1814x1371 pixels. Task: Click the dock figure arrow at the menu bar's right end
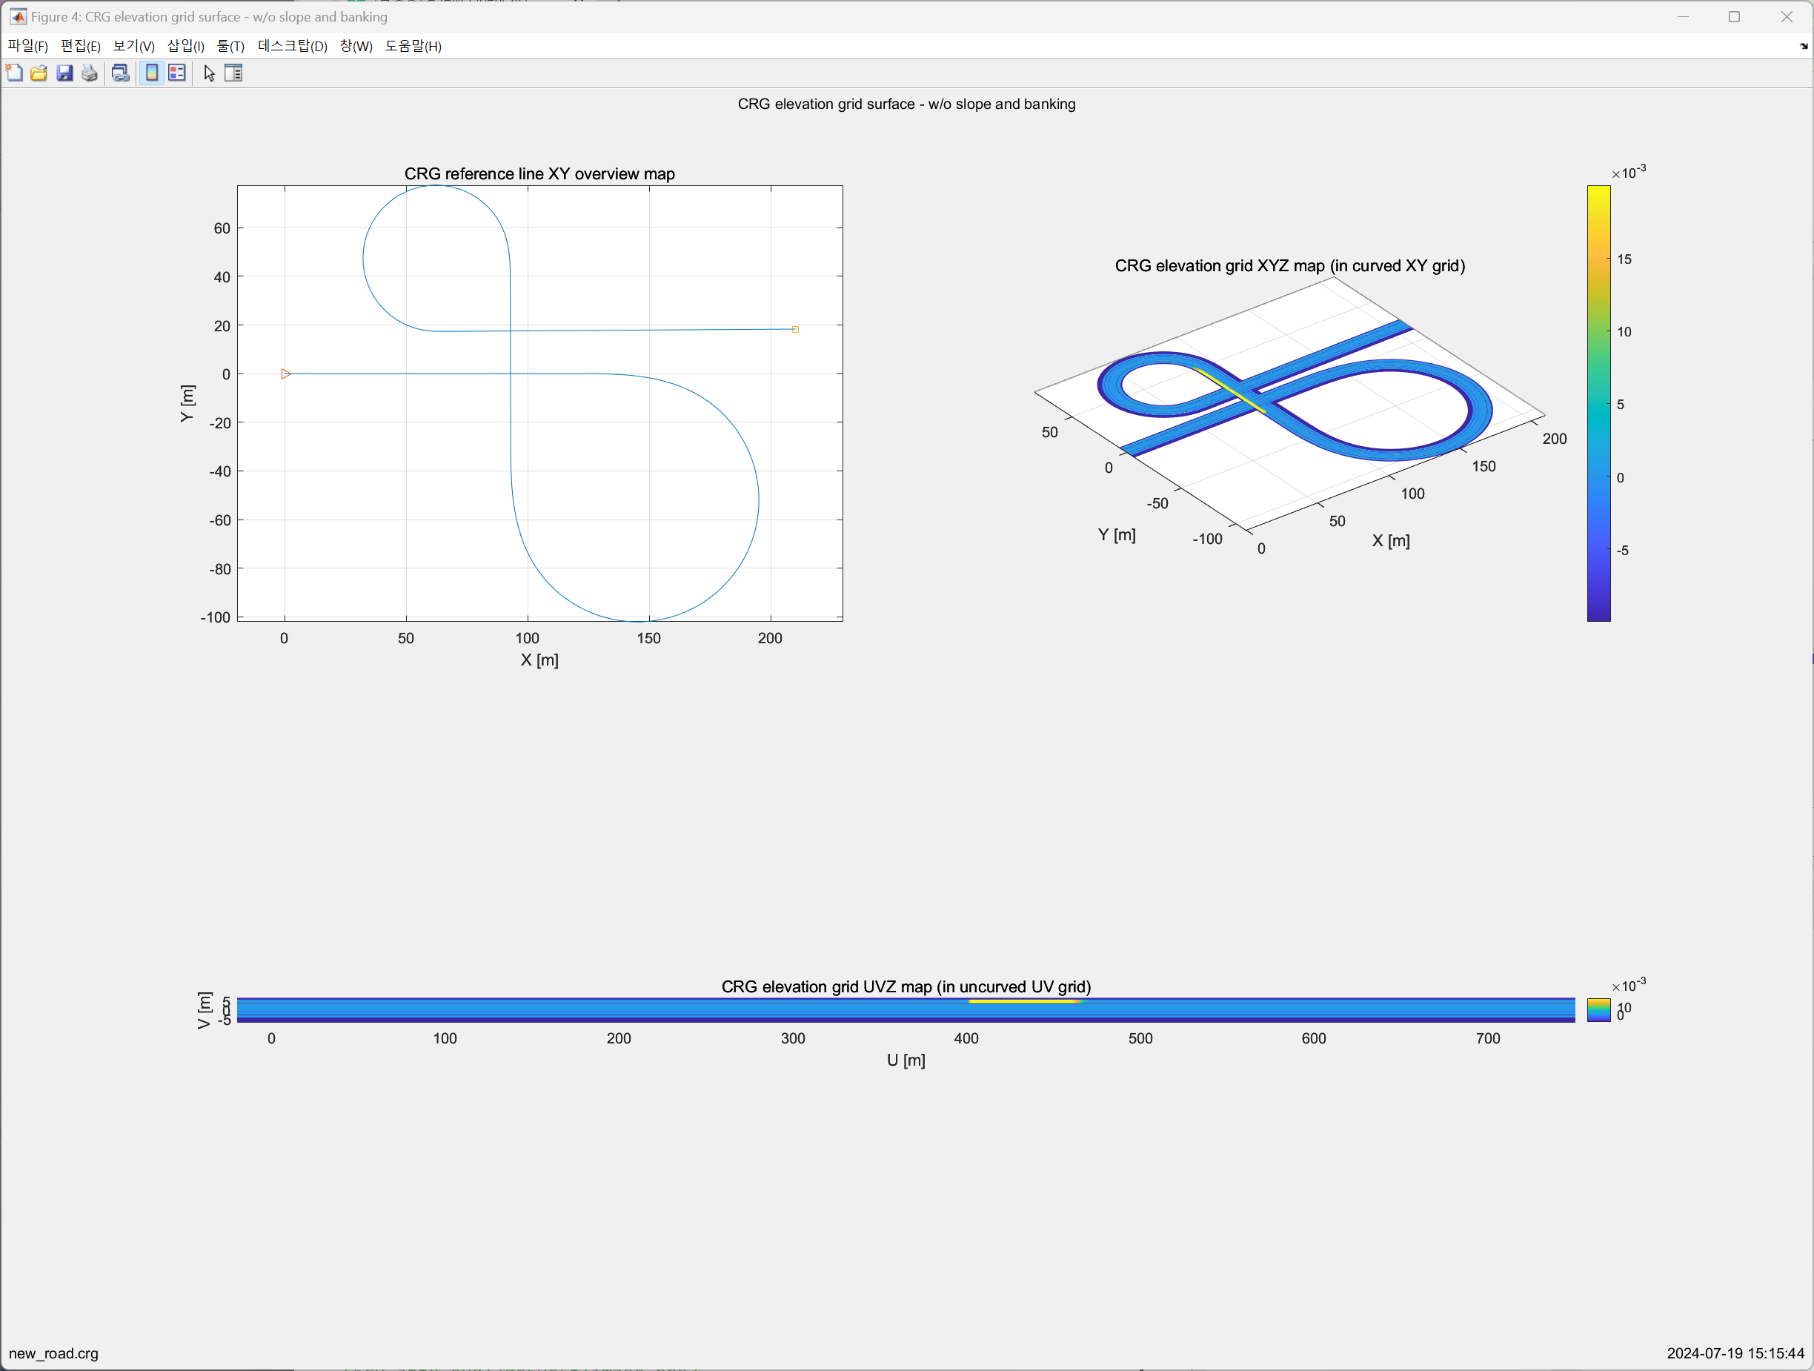point(1804,46)
